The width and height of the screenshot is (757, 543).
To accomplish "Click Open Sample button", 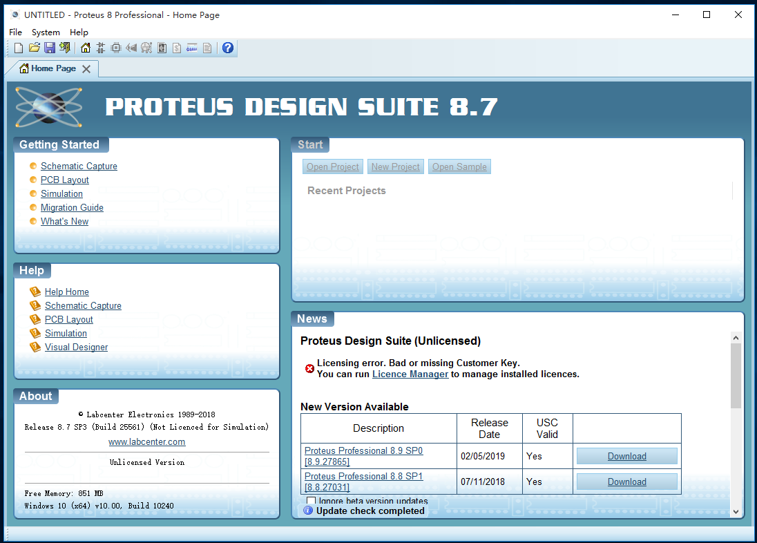I will [459, 166].
